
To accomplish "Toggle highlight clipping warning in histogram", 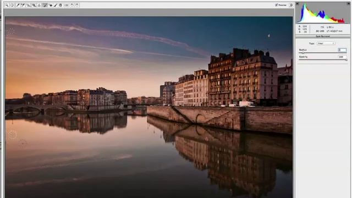I will [x=349, y=3].
